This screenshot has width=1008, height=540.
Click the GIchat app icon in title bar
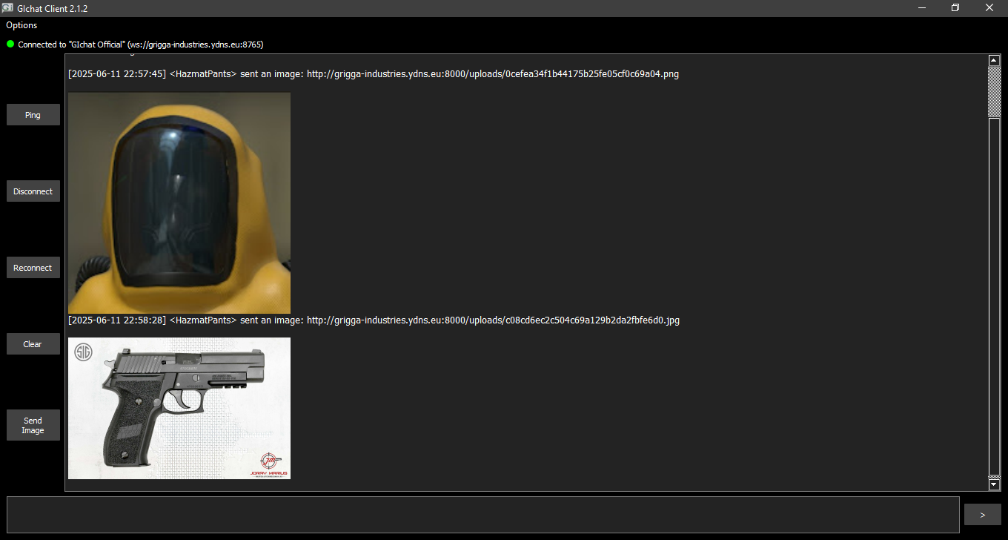7,8
